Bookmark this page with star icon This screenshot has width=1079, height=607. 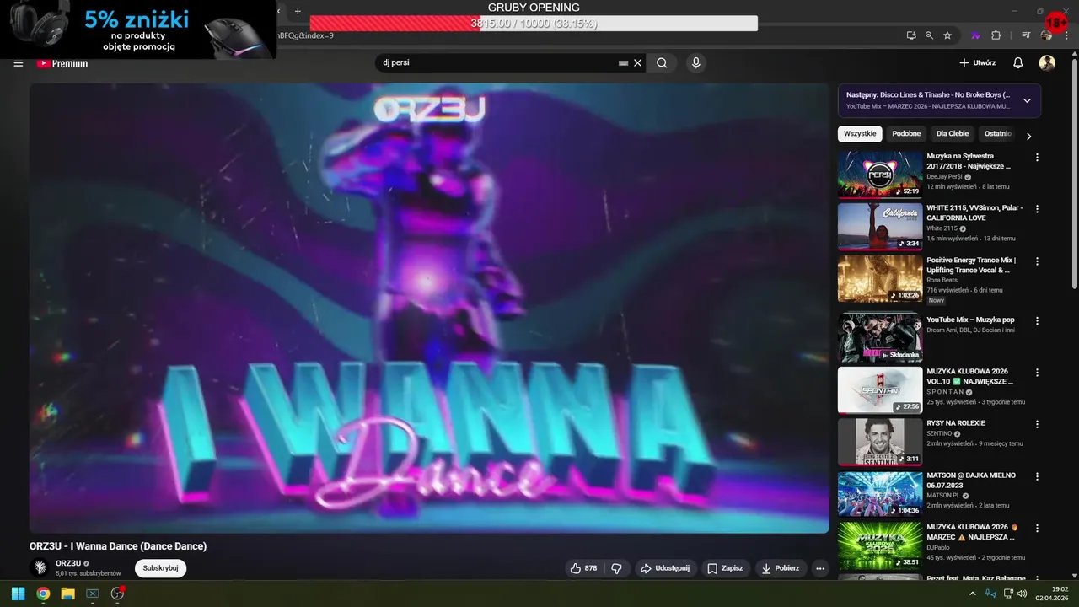click(x=947, y=35)
